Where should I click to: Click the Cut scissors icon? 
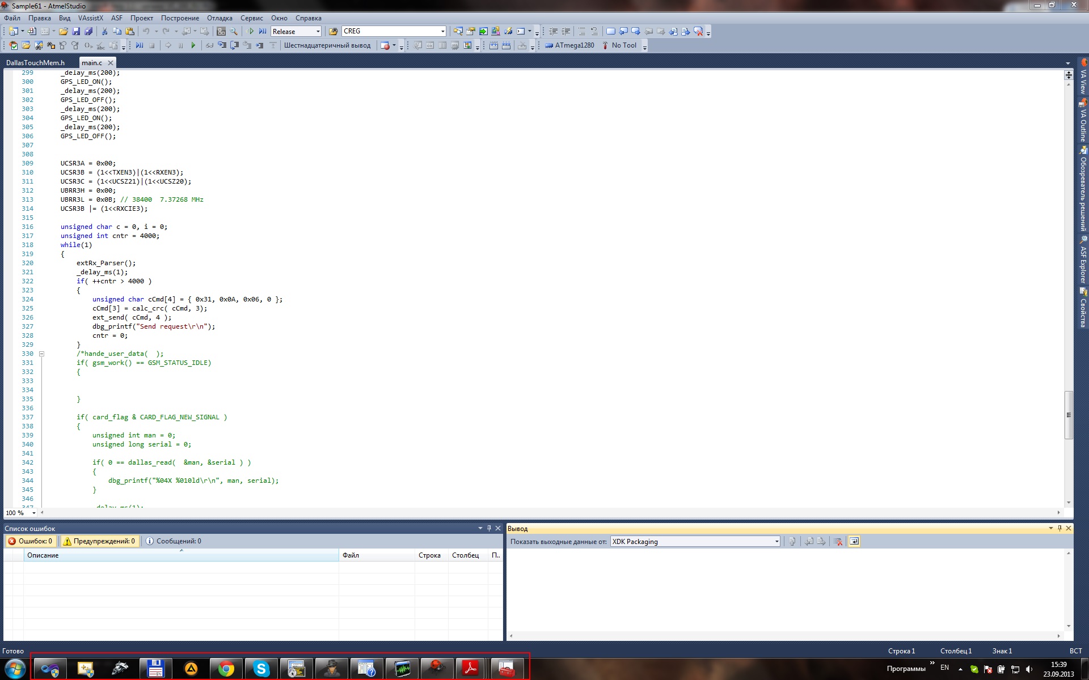pyautogui.click(x=104, y=32)
